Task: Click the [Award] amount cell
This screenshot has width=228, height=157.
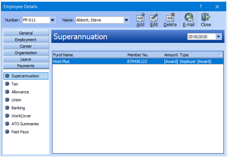Action: pos(171,62)
